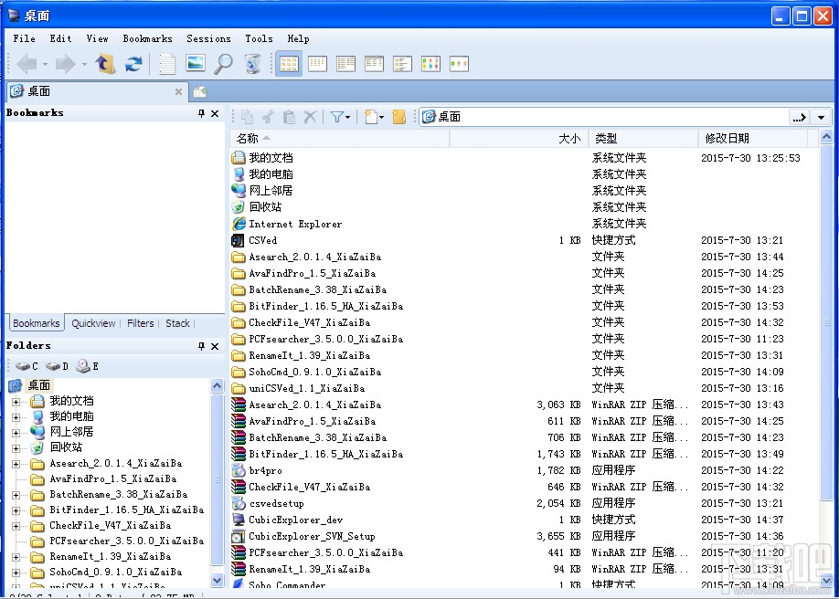This screenshot has height=599, width=839.
Task: Open the File menu
Action: (24, 38)
